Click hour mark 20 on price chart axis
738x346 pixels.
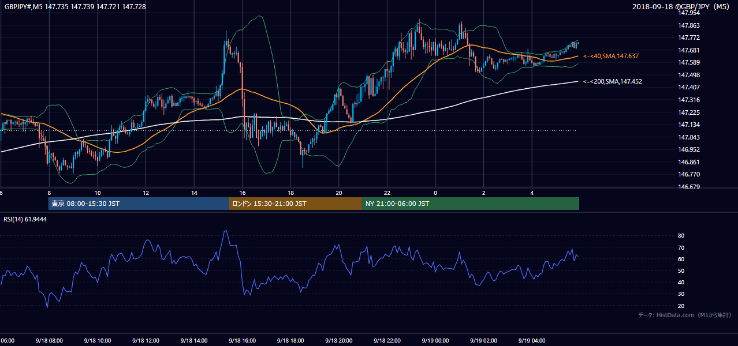tap(339, 193)
